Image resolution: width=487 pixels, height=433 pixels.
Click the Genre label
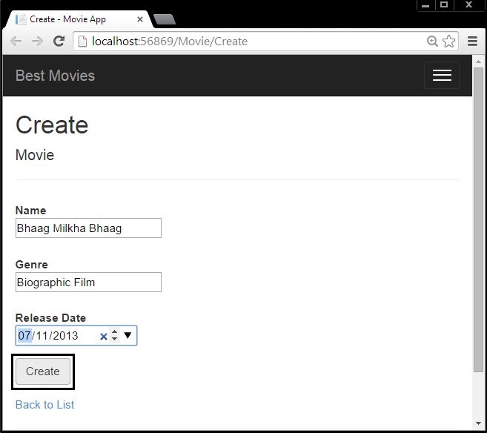pos(32,265)
